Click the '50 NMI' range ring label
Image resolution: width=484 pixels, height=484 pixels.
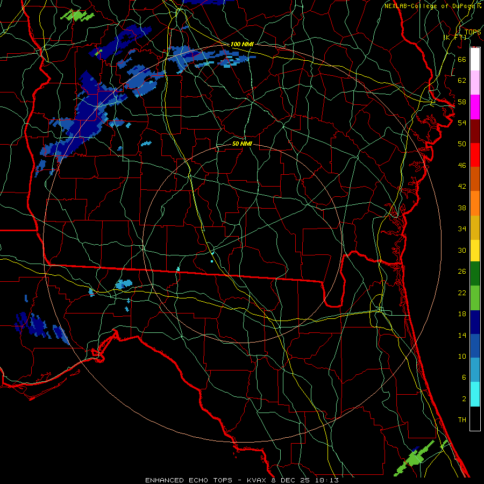(242, 144)
